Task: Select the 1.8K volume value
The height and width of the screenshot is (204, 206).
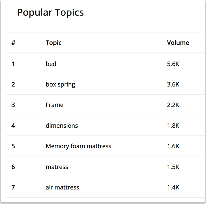Action: tap(173, 126)
